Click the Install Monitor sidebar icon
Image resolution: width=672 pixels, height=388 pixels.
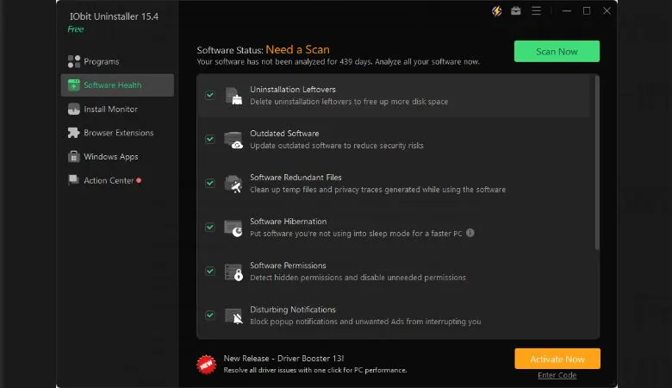pyautogui.click(x=74, y=109)
